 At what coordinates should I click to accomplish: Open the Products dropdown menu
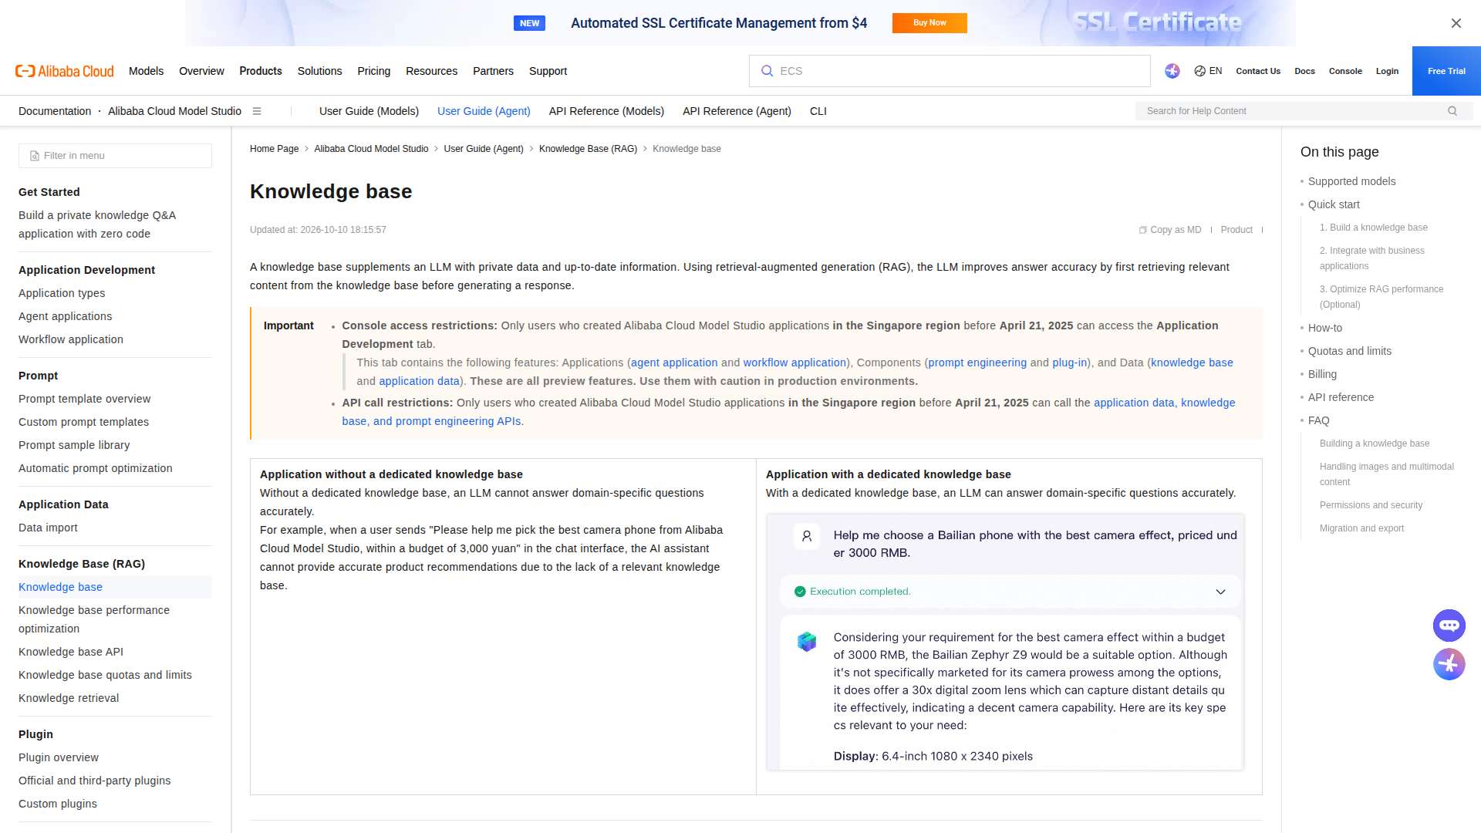tap(261, 71)
